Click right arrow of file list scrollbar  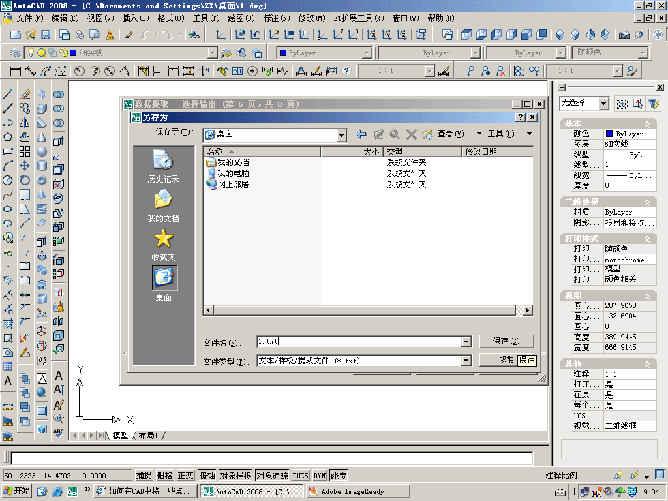tap(528, 310)
